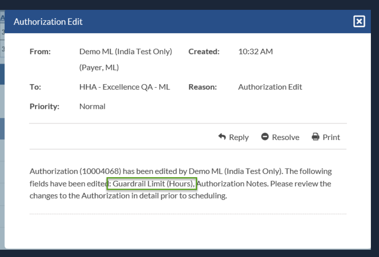This screenshot has width=379, height=257.
Task: Click the Created: field label
Action: pos(204,52)
